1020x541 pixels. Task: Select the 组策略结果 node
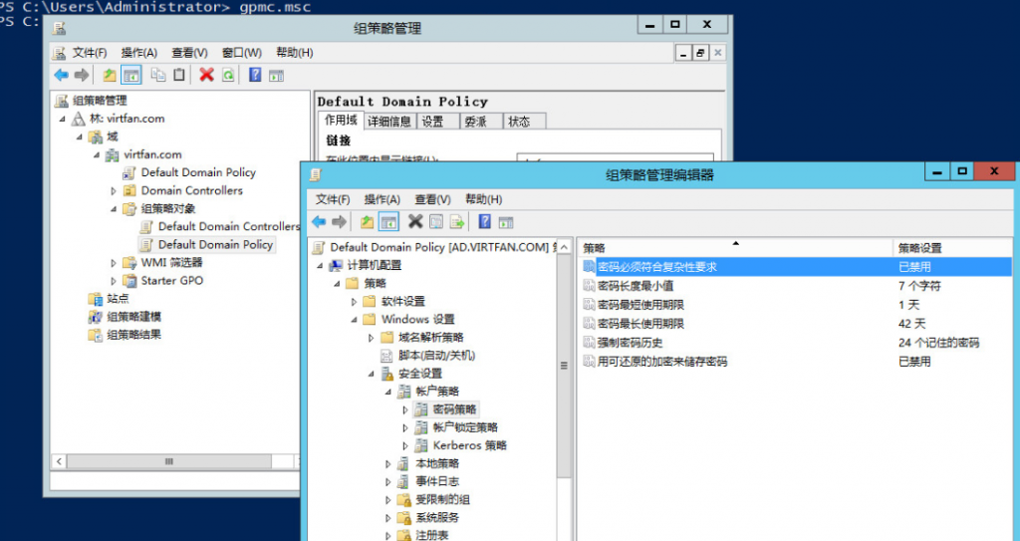click(133, 335)
